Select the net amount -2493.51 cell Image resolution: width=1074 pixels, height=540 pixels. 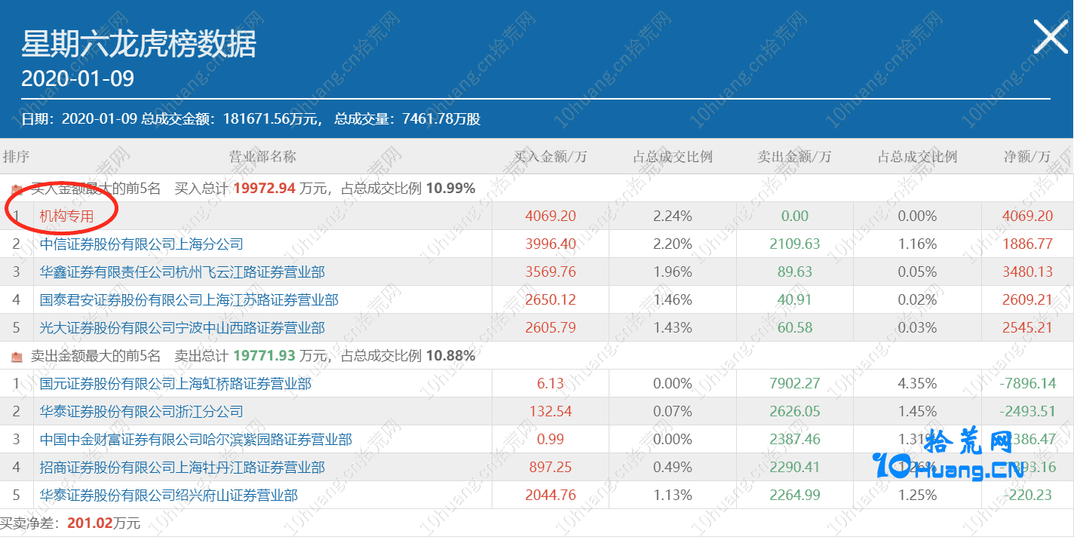click(x=1027, y=412)
